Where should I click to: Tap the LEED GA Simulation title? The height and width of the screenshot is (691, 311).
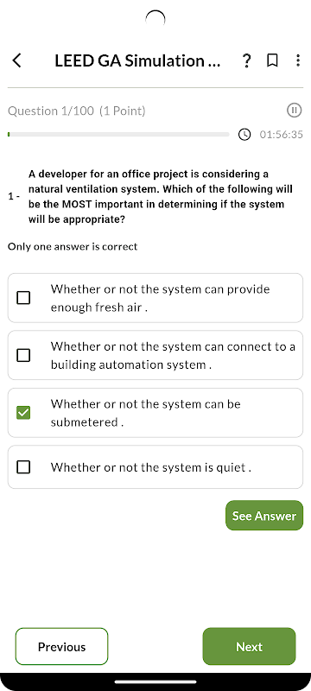(137, 60)
